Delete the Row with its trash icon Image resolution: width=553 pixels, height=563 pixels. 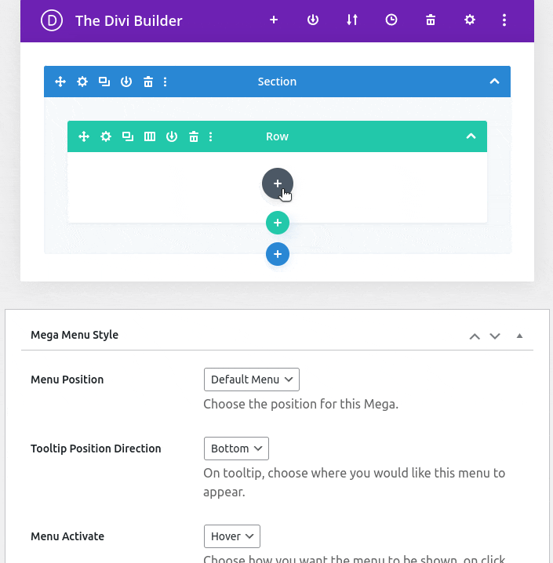pos(194,136)
